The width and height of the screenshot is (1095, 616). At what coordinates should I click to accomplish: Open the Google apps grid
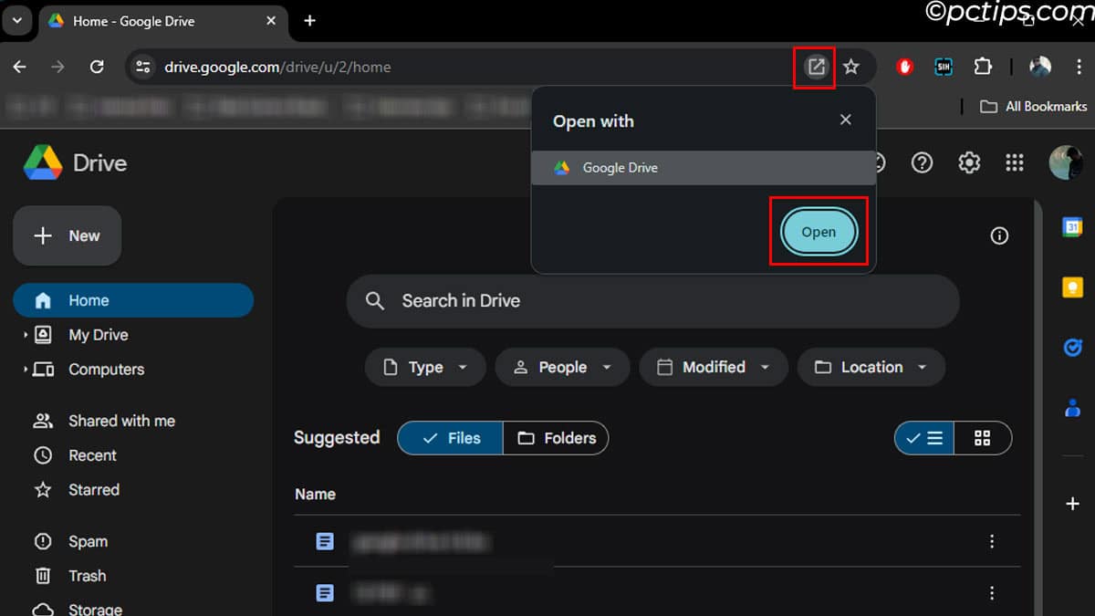[x=1015, y=163]
